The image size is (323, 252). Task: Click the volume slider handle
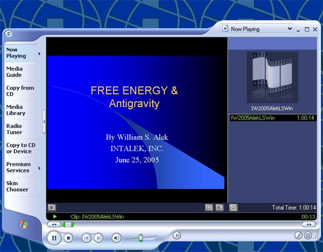[141, 238]
